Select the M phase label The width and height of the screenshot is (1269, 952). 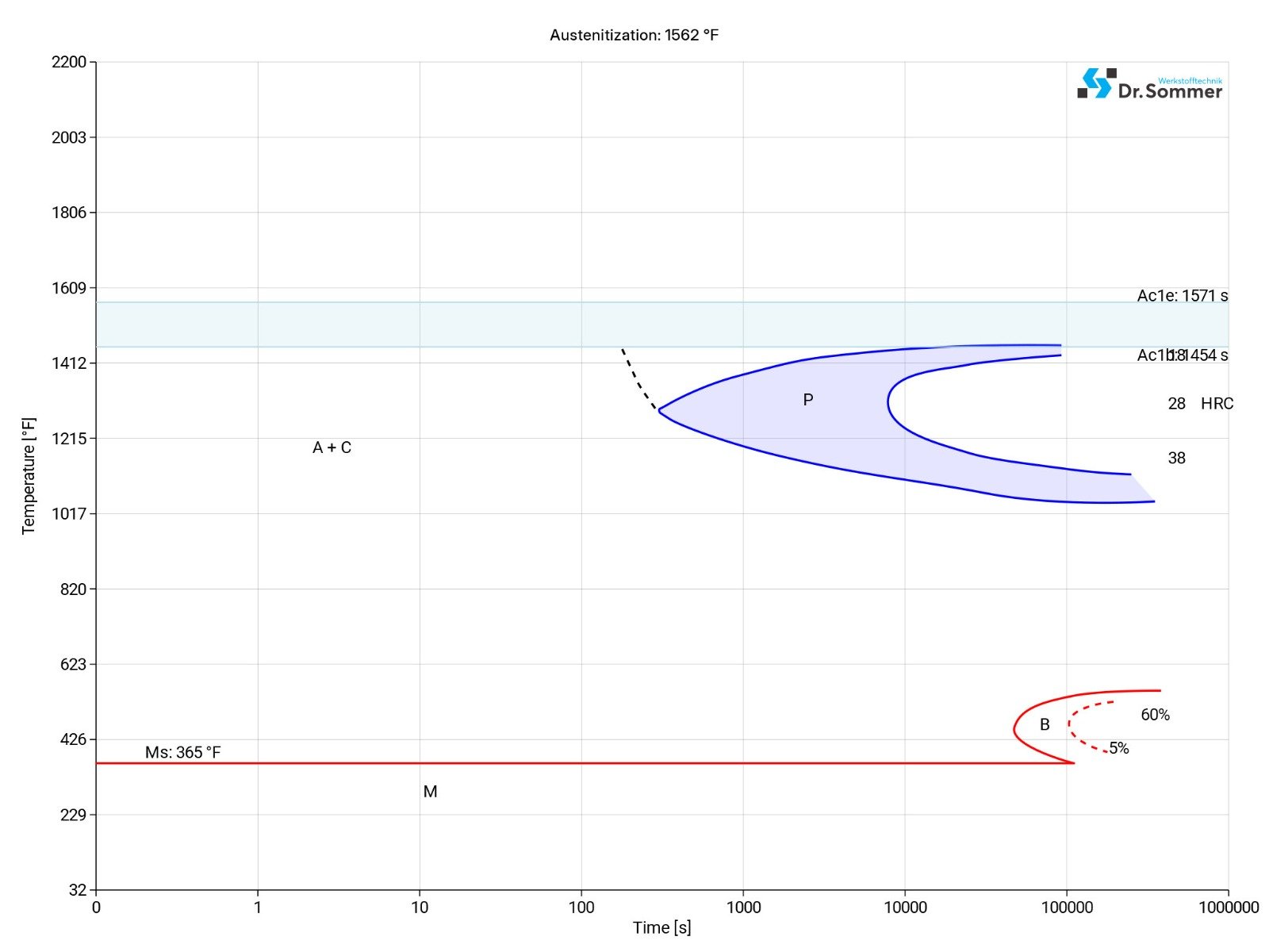[x=430, y=791]
